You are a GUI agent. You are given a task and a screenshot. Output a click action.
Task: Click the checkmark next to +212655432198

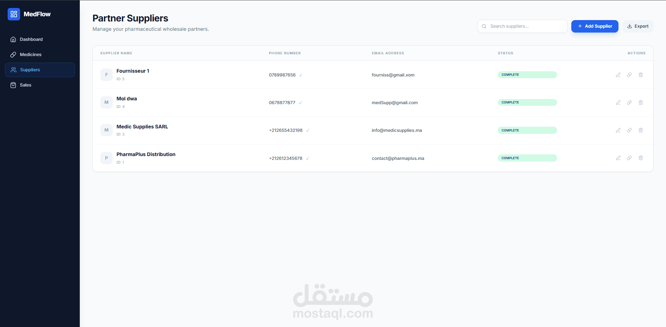(308, 130)
